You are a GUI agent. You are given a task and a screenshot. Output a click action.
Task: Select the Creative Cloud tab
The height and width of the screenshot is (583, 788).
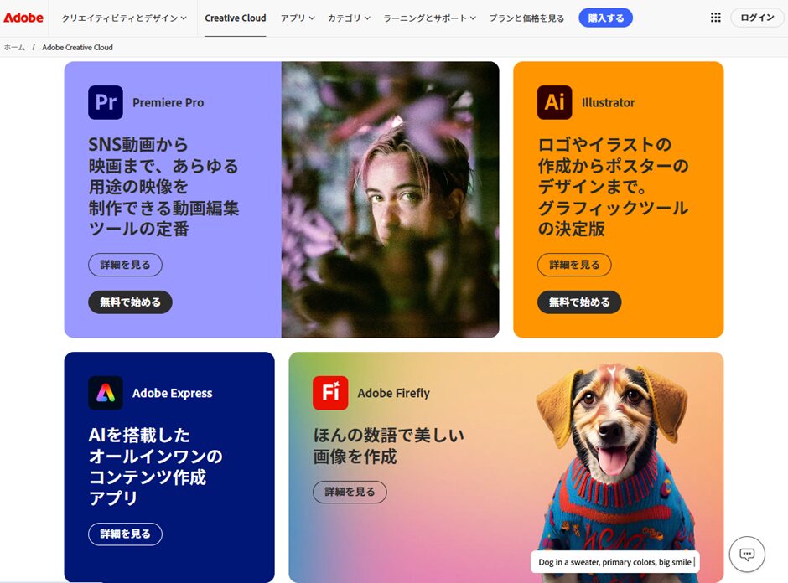(236, 18)
